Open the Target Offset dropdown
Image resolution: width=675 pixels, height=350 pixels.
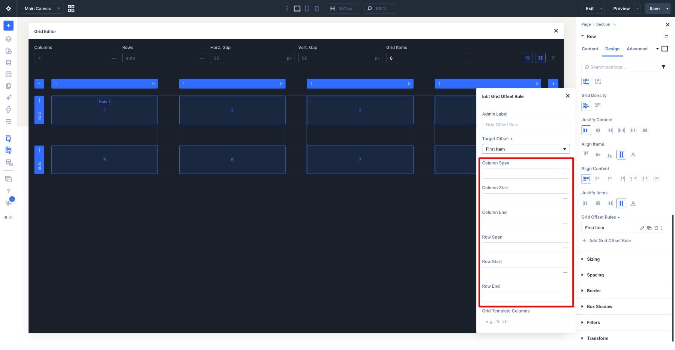(526, 149)
